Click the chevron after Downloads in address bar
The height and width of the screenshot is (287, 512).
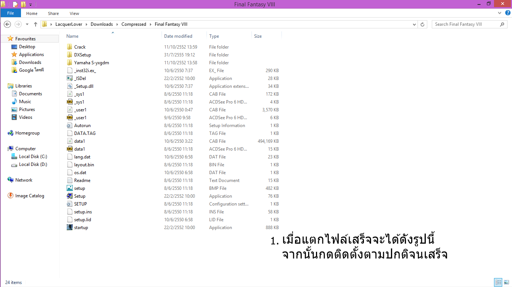[x=117, y=24]
